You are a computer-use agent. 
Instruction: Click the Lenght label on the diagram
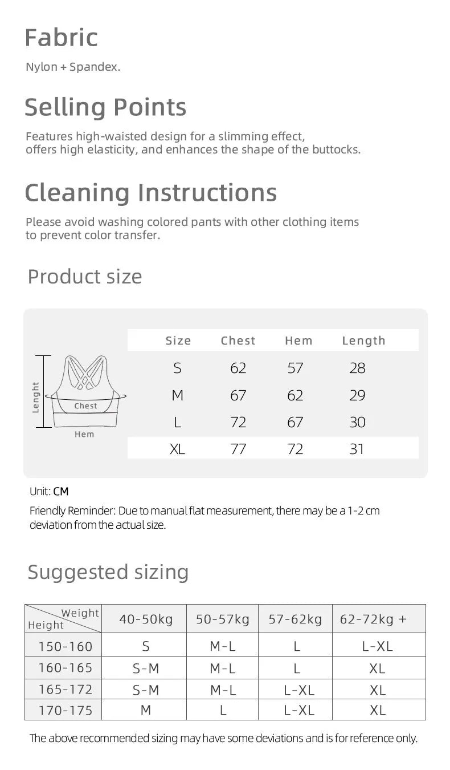point(36,398)
